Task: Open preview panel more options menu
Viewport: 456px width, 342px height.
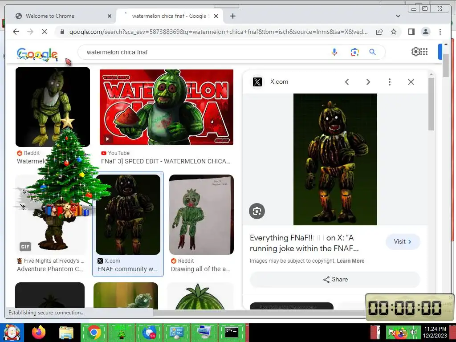Action: [x=389, y=82]
